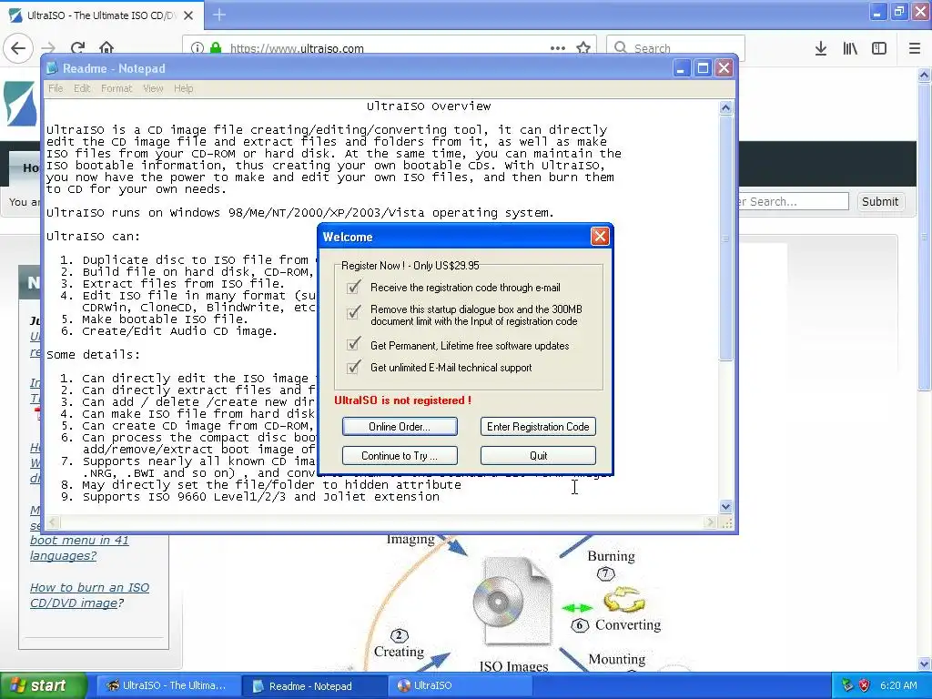Click the Firefox home icon
The width and height of the screenshot is (932, 699).
(106, 48)
